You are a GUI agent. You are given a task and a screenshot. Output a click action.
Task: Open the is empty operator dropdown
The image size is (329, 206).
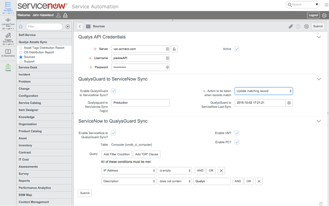click(175, 171)
